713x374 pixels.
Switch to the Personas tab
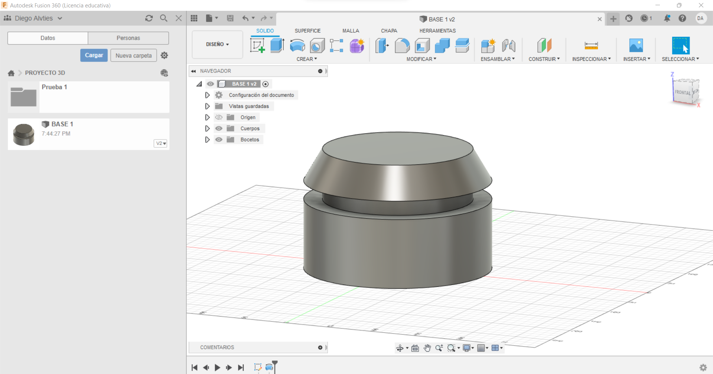[128, 38]
